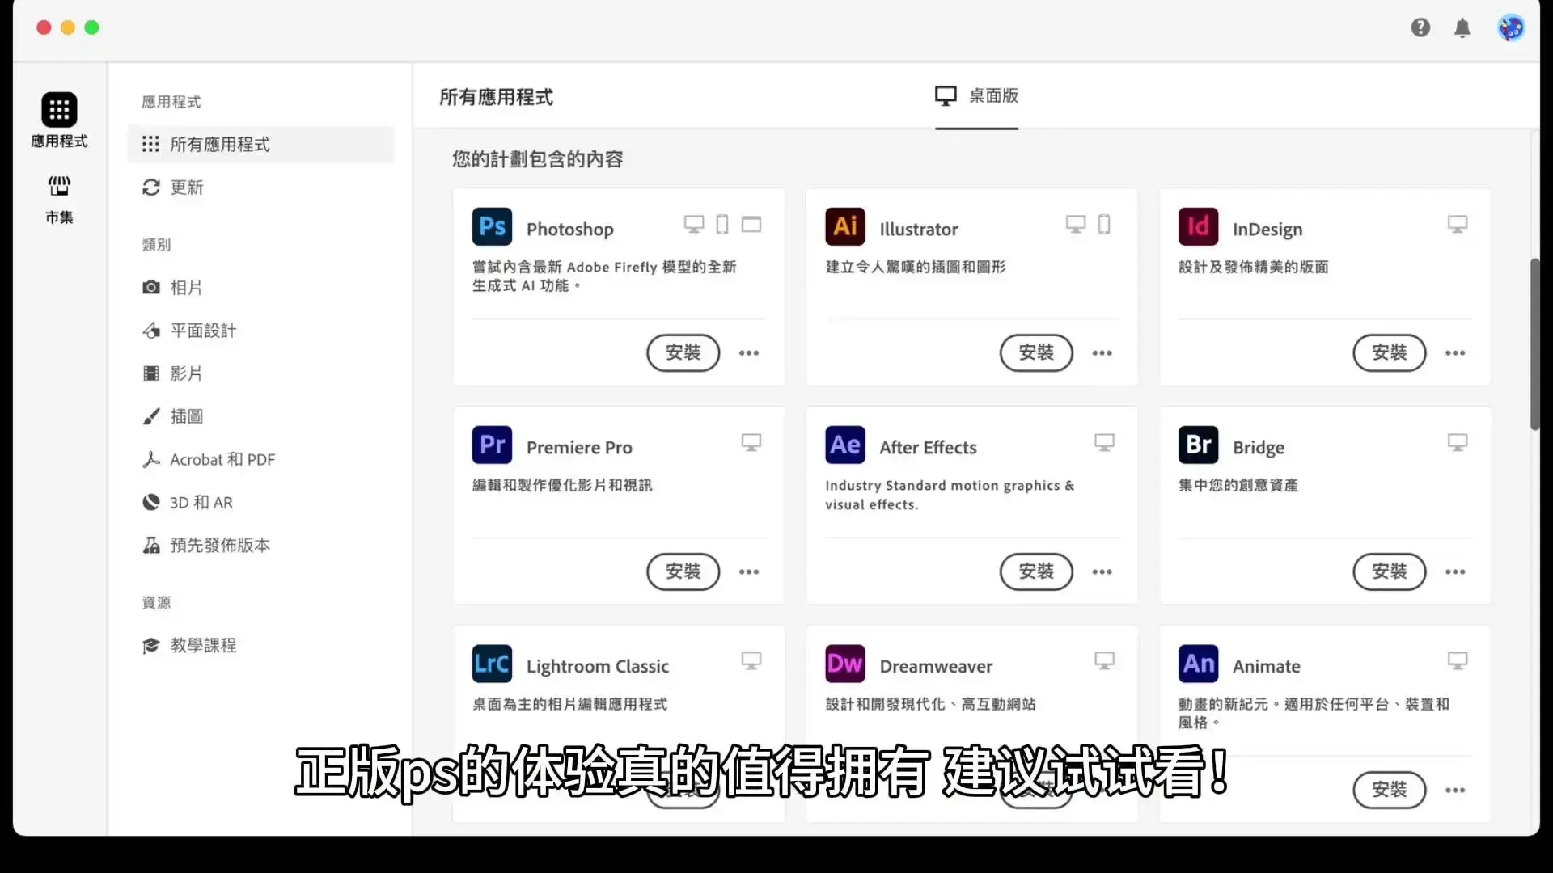
Task: Click 安裝 to install Premiere Pro
Action: pyautogui.click(x=683, y=571)
